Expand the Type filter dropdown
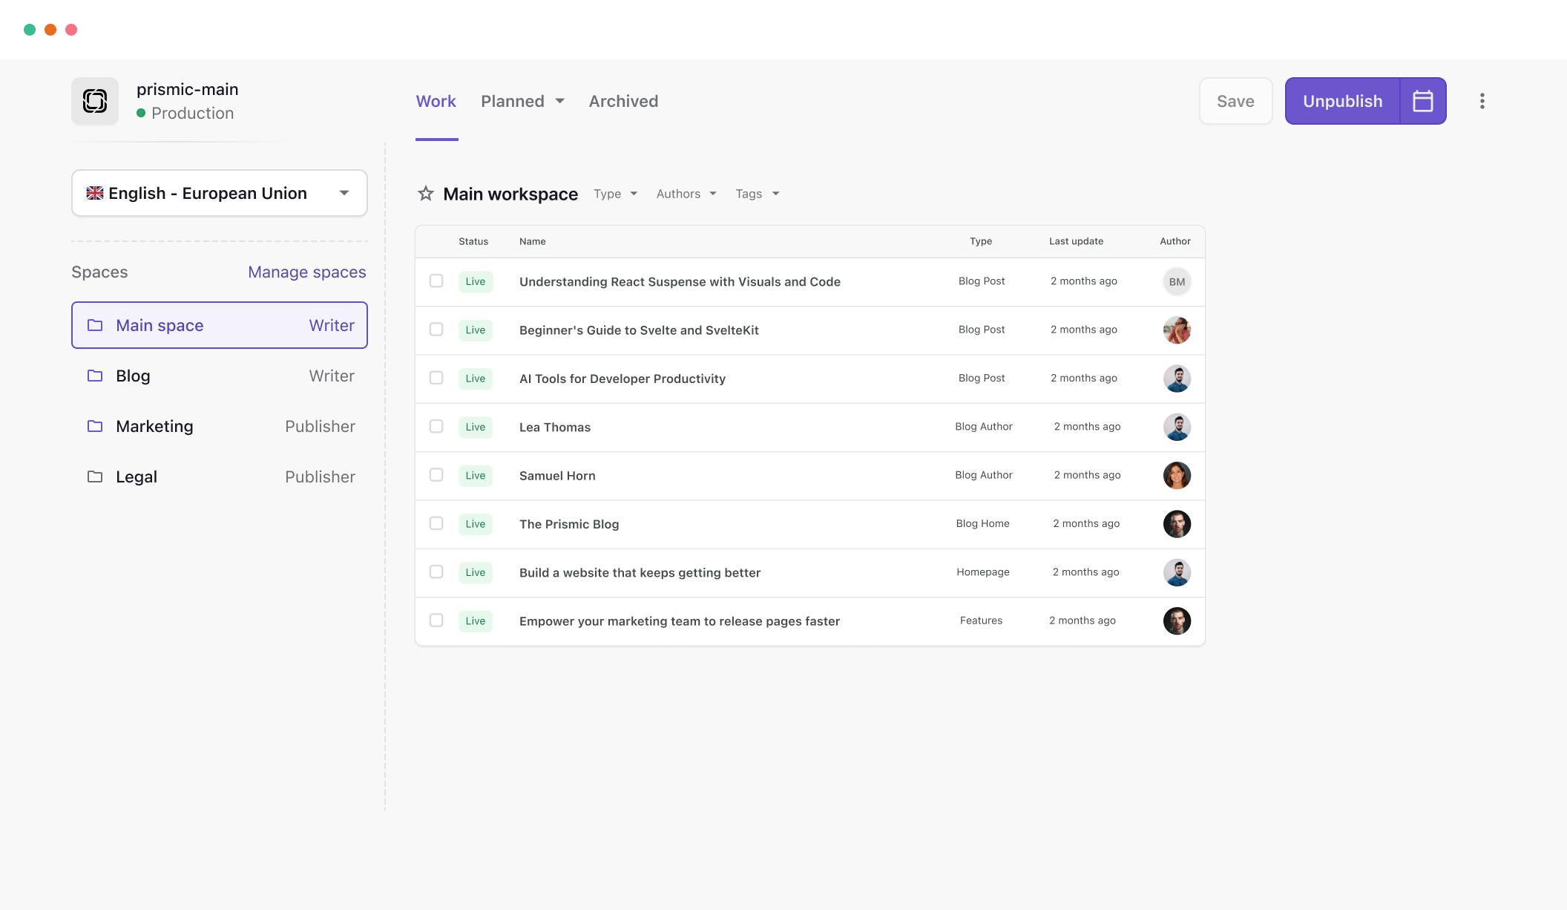 615,194
